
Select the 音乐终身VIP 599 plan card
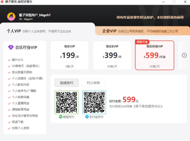coord(155,55)
